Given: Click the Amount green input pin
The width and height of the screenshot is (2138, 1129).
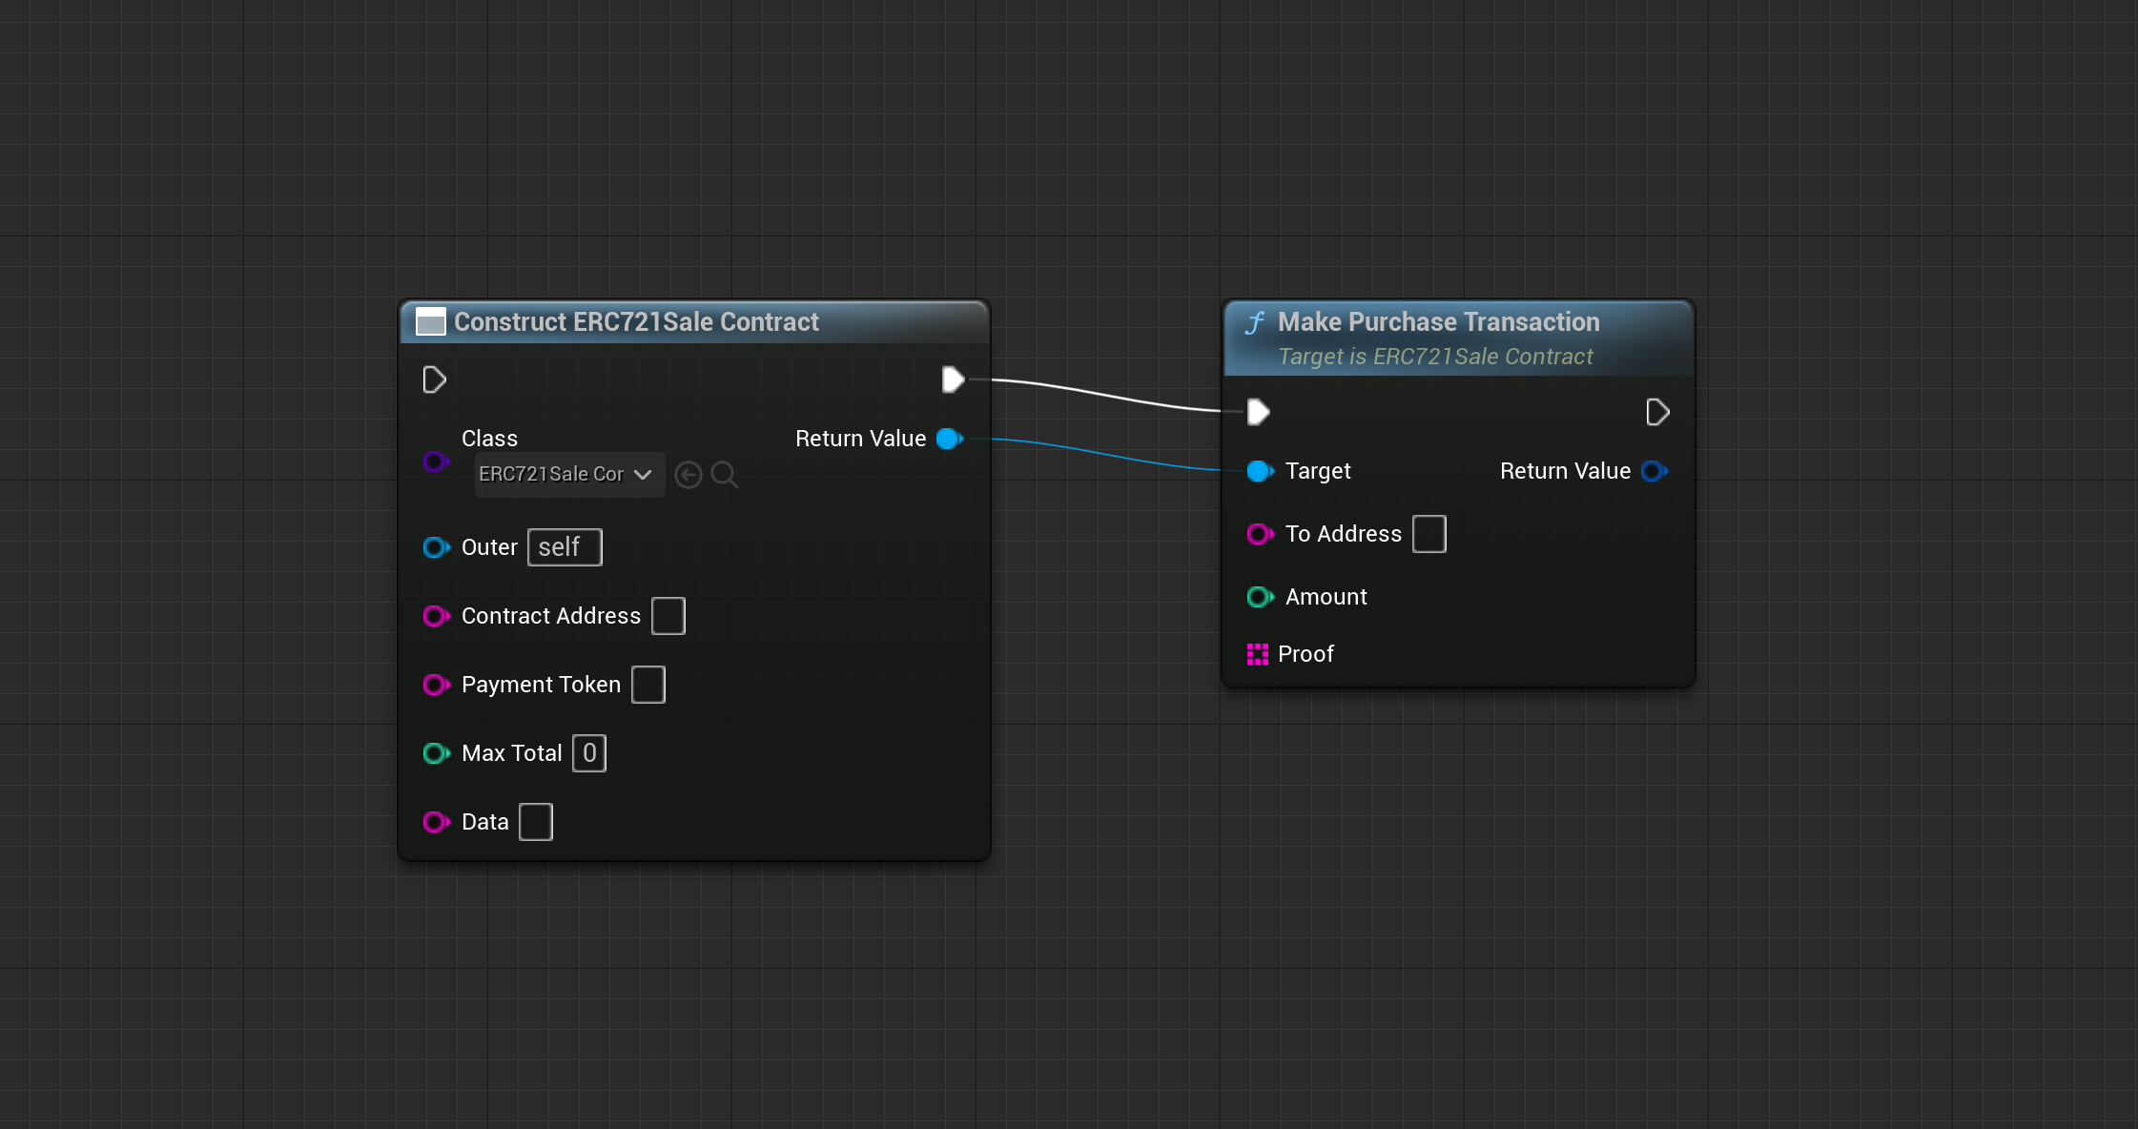Looking at the screenshot, I should click(1259, 597).
